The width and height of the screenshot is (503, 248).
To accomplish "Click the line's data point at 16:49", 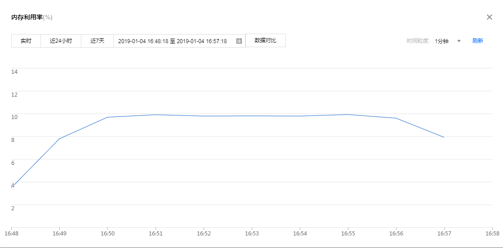I will 59,139.
